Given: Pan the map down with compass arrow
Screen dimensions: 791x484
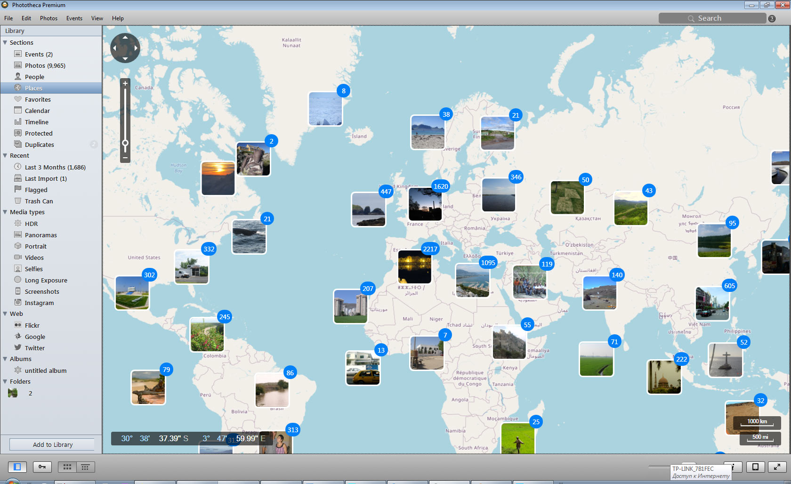Looking at the screenshot, I should 125,59.
